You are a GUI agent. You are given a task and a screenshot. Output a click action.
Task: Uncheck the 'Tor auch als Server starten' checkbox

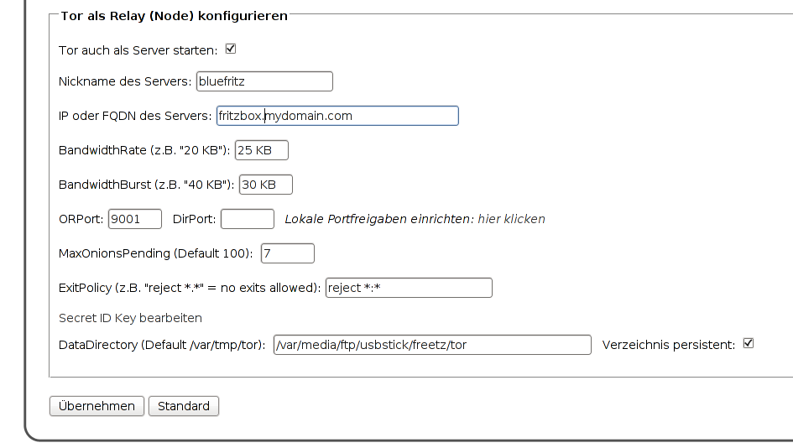coord(231,49)
